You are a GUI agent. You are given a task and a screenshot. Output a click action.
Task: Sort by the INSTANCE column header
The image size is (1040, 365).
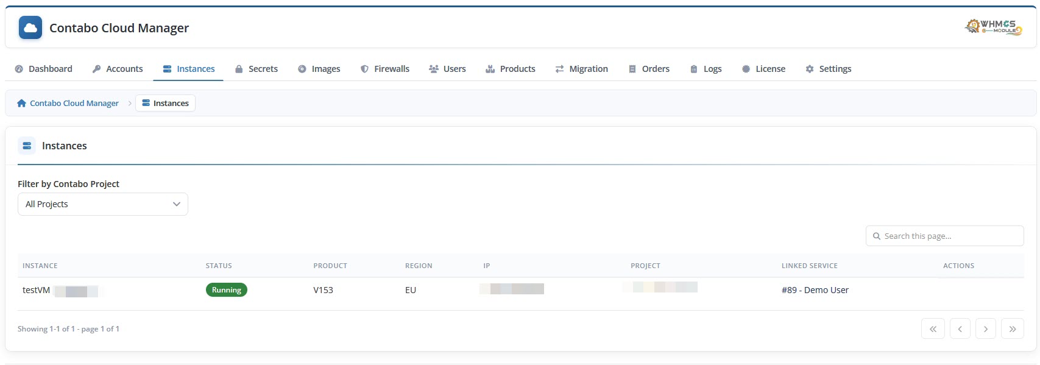click(x=40, y=266)
